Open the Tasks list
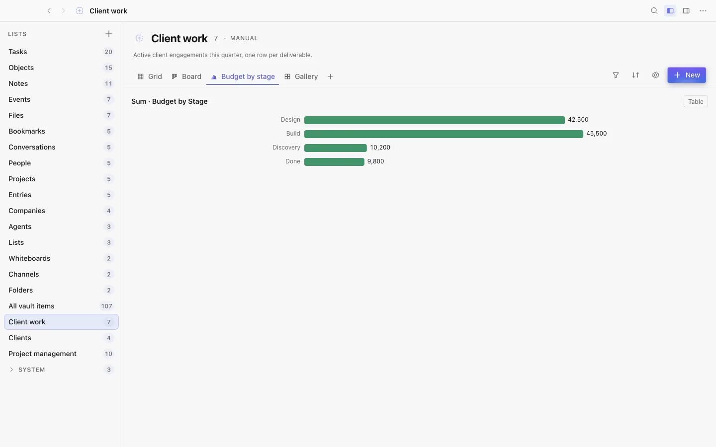The image size is (716, 447). [61, 52]
